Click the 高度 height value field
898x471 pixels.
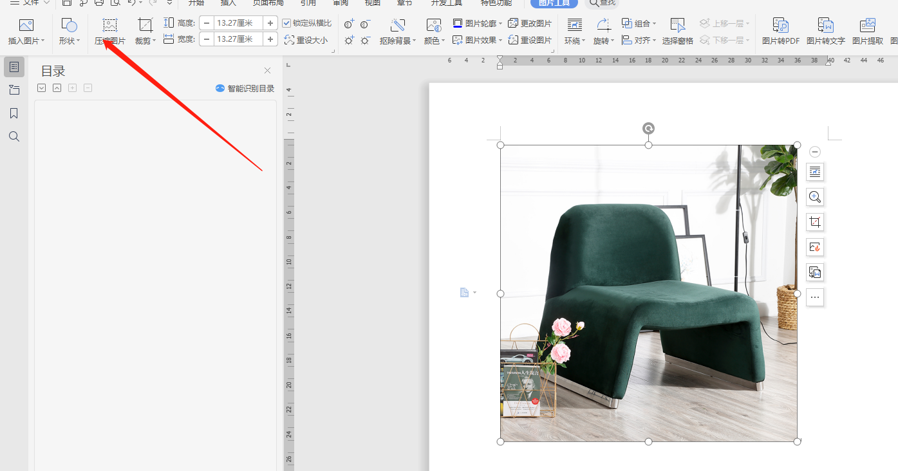click(x=238, y=23)
